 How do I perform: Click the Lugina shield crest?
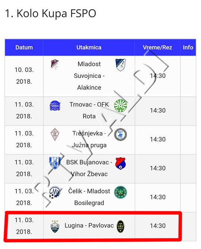[x=55, y=227]
